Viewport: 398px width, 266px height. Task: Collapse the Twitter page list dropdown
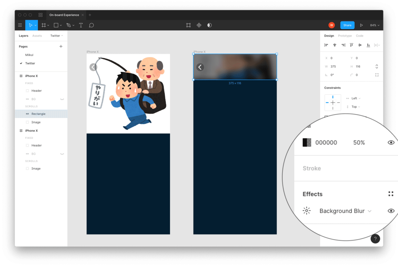coord(57,36)
